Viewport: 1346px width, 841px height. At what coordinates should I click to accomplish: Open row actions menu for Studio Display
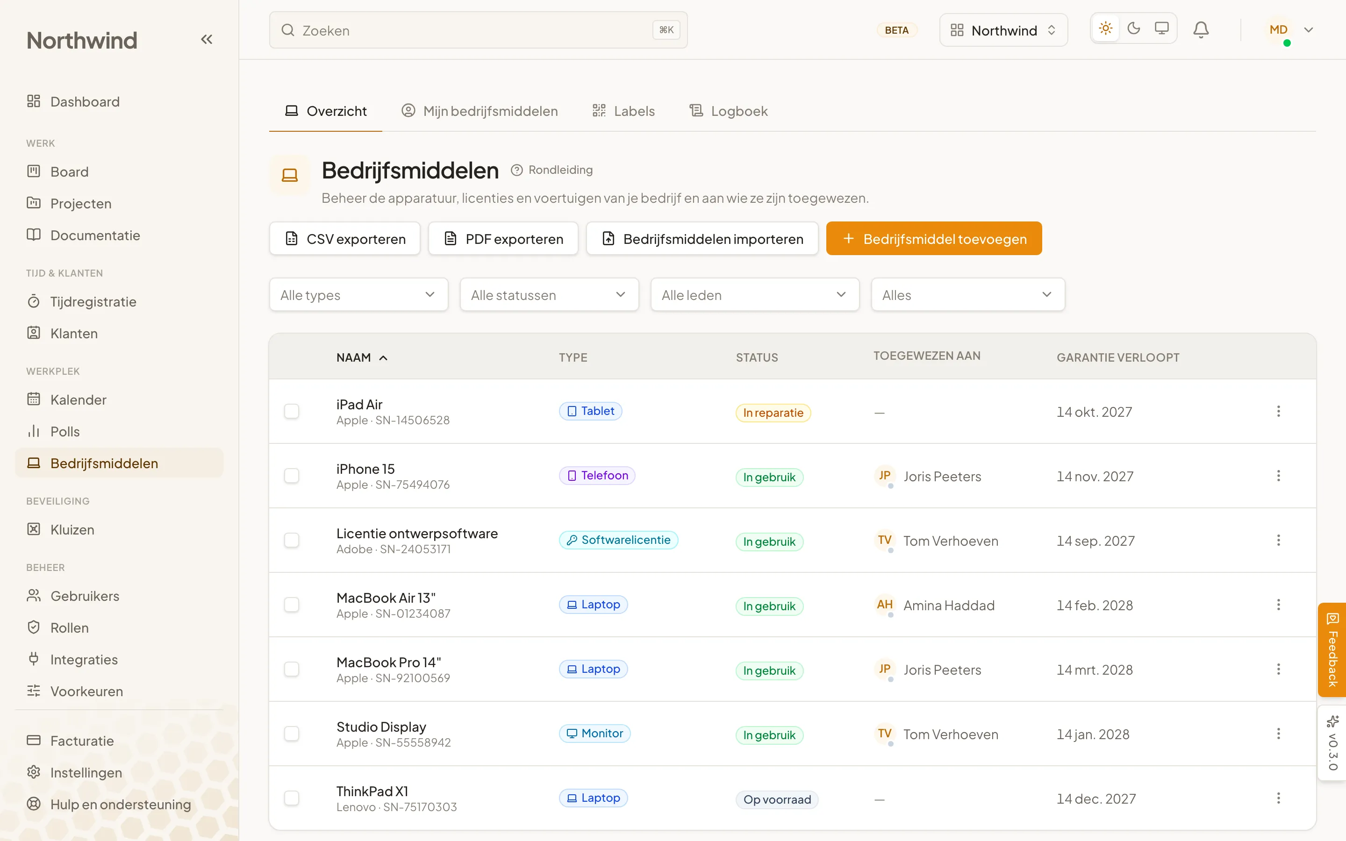(1278, 734)
